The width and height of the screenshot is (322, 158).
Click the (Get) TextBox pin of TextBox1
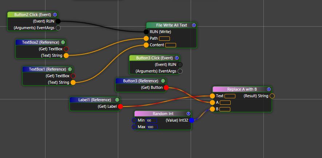pos(73,76)
